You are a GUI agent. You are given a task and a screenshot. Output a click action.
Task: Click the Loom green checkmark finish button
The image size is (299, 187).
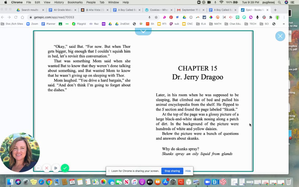[x=65, y=168]
